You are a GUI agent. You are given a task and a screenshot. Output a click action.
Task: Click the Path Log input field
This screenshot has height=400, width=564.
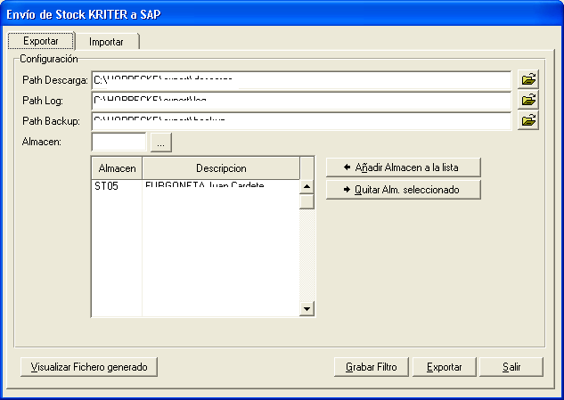tap(301, 101)
